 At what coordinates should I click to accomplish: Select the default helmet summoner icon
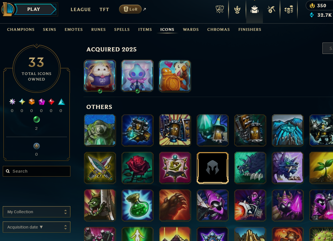click(213, 168)
